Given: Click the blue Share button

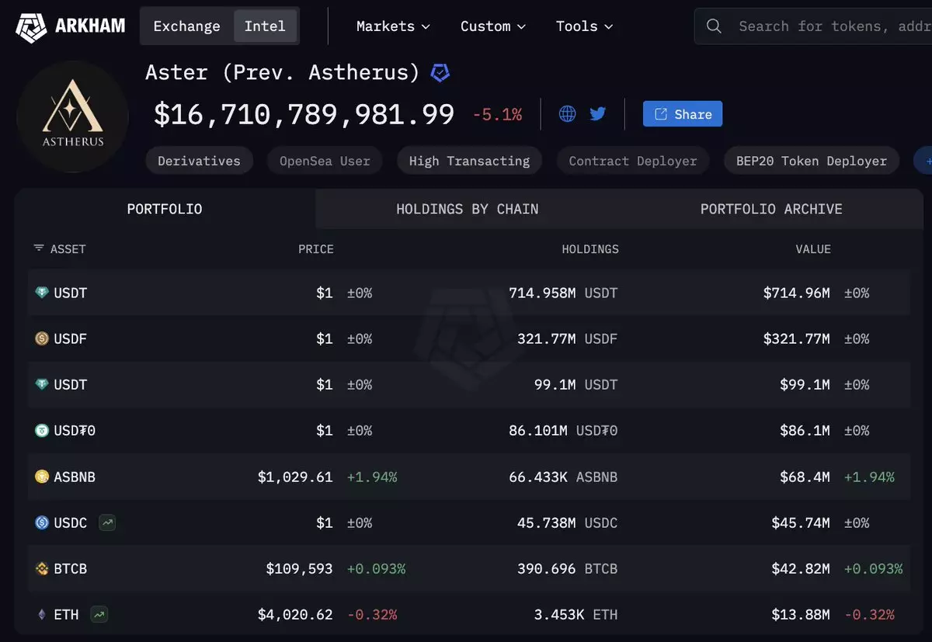Looking at the screenshot, I should 683,114.
